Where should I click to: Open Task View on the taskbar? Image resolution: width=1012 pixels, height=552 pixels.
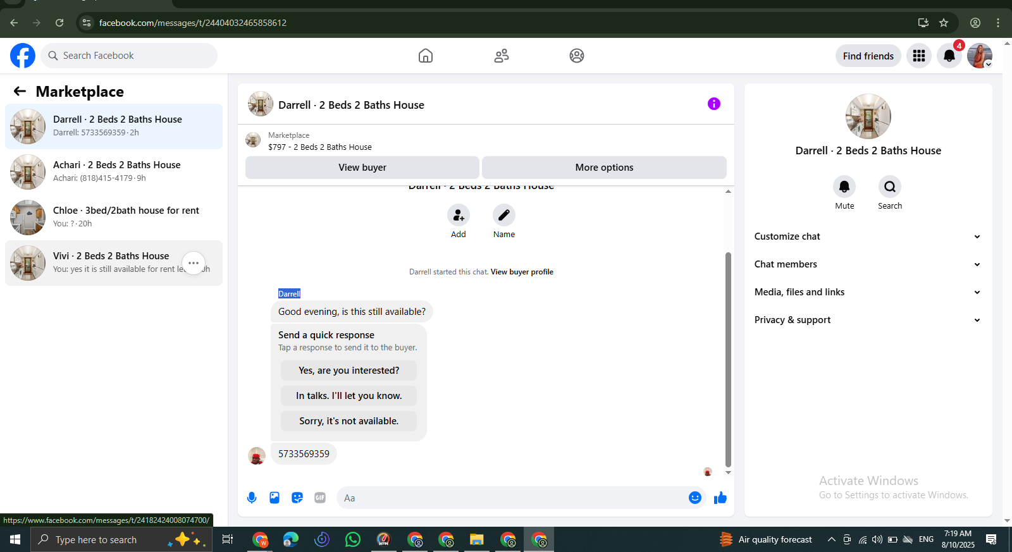pos(228,539)
